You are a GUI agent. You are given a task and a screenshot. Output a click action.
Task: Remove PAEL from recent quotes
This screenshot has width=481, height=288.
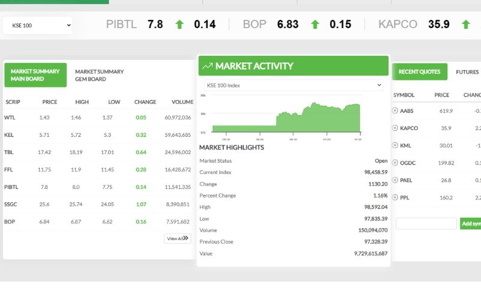click(395, 180)
